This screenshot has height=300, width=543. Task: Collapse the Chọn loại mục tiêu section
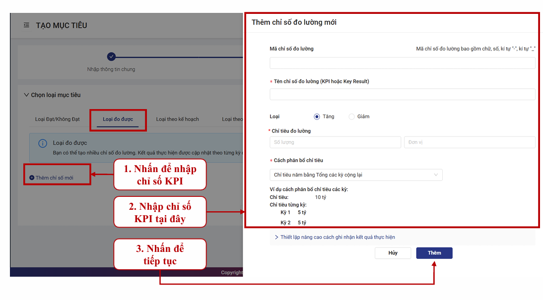point(26,95)
